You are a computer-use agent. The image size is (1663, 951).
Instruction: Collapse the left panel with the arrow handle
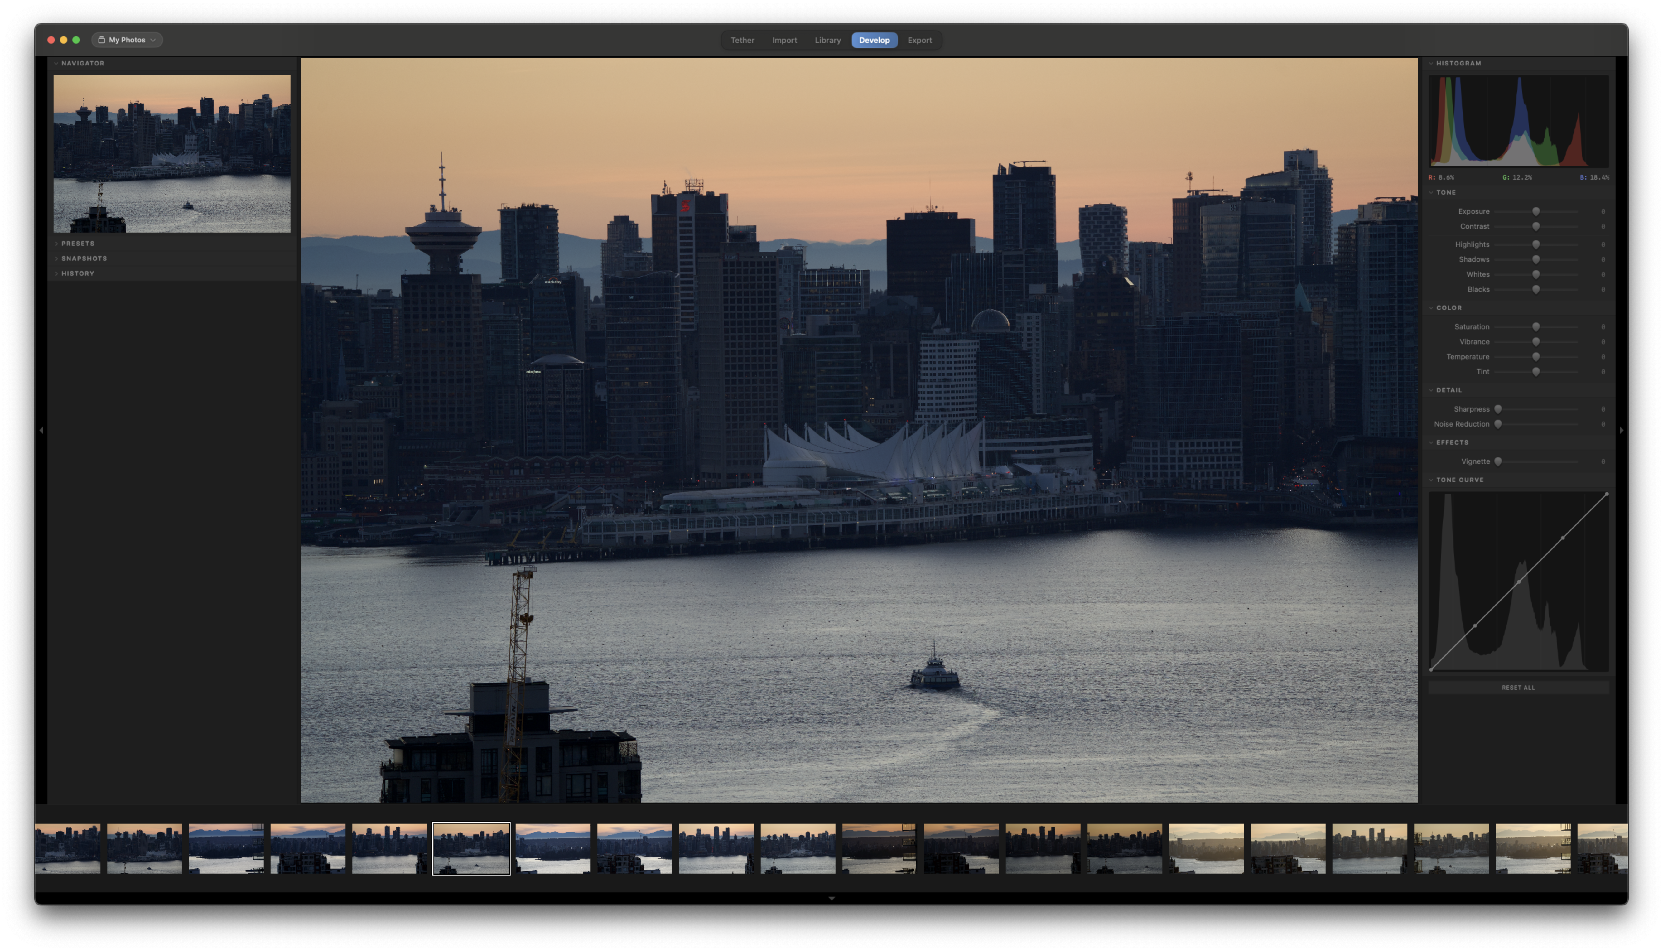pos(41,430)
